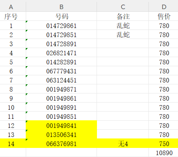
Task: Select cell containing 026821471
Action: (x=61, y=53)
